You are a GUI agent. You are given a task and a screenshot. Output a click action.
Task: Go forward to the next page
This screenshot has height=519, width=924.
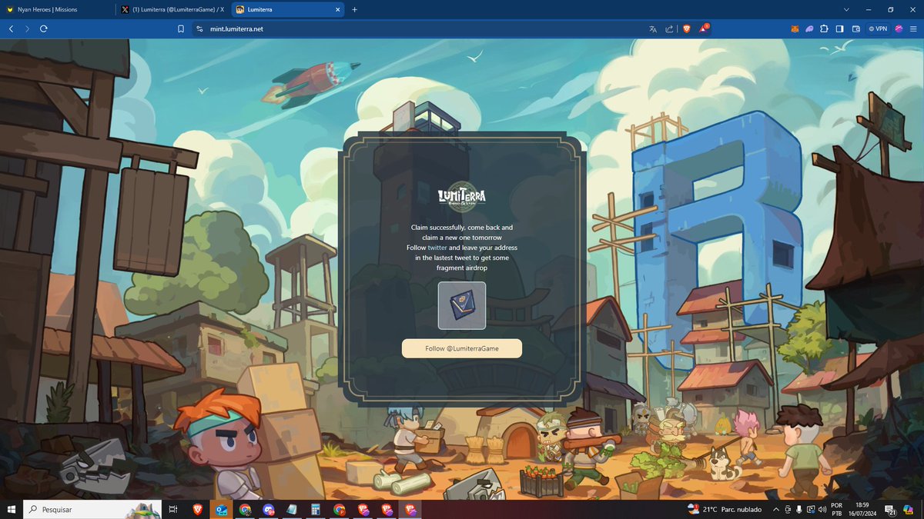pos(27,28)
